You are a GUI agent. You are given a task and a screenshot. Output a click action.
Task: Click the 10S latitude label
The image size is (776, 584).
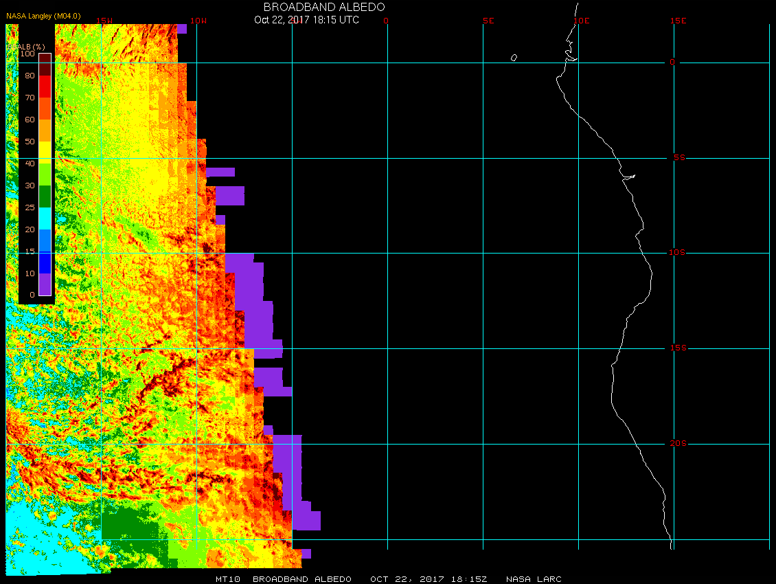[x=677, y=253]
